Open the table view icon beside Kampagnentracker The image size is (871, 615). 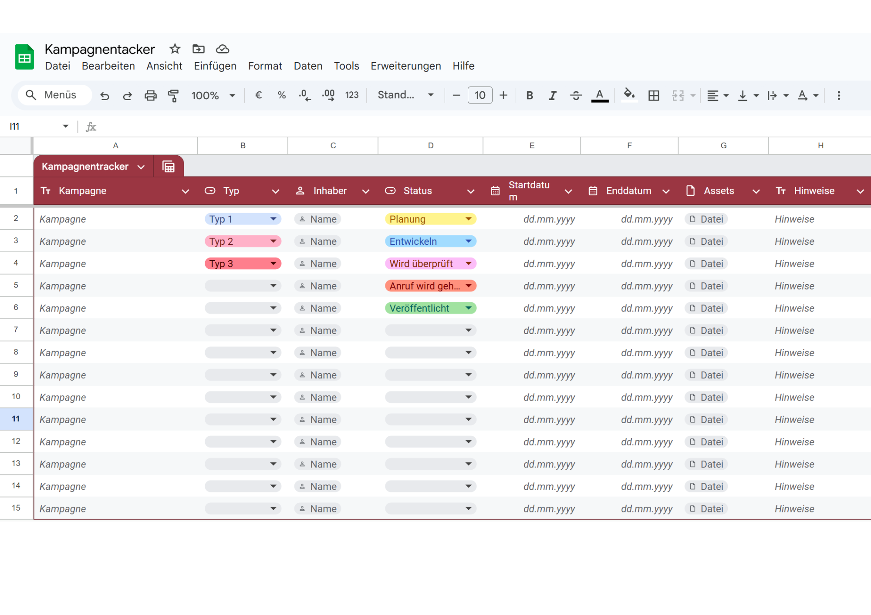point(169,167)
